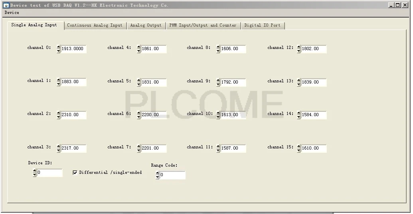Click the channel 1 stepper arrows
The width and height of the screenshot is (413, 214).
pyautogui.click(x=59, y=82)
